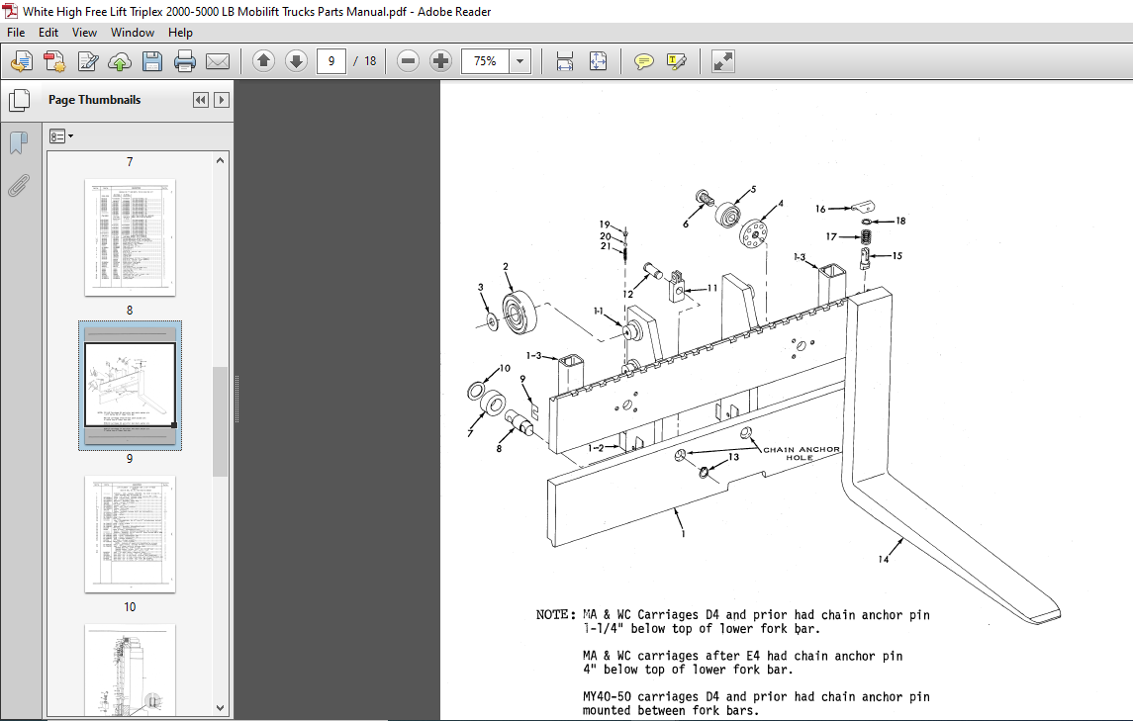This screenshot has width=1133, height=721.
Task: Select page 8 thumbnail
Action: pyautogui.click(x=130, y=237)
